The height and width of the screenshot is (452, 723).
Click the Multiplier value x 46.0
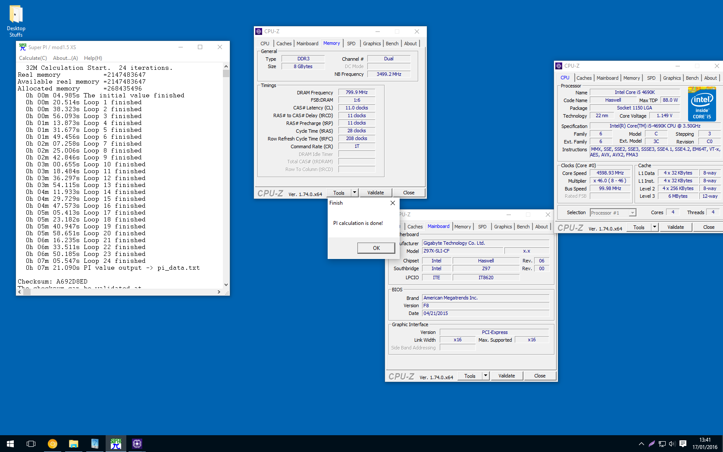click(610, 181)
